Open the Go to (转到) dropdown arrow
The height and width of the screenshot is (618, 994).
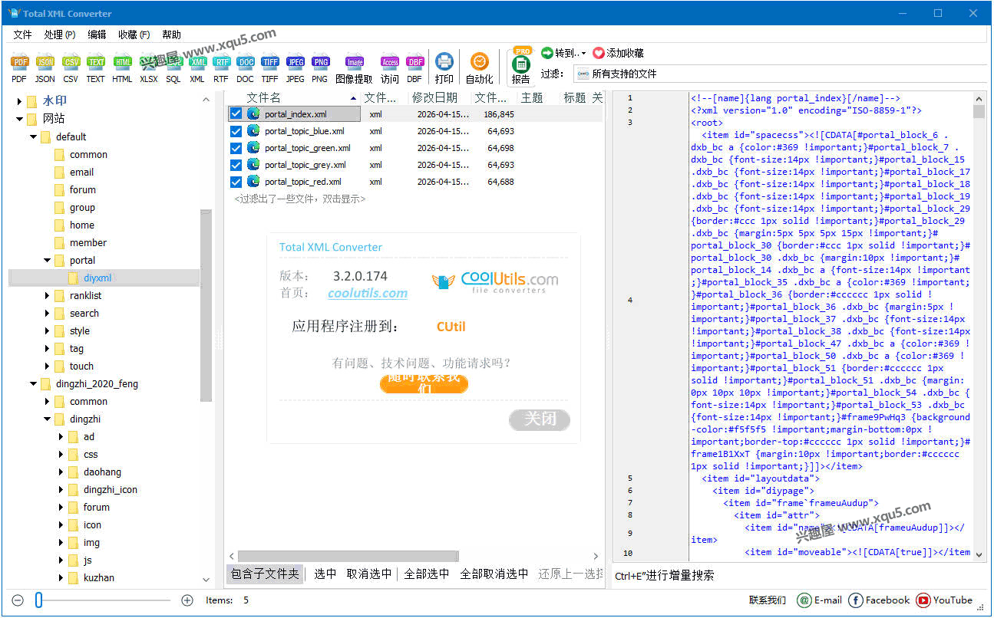click(x=583, y=54)
